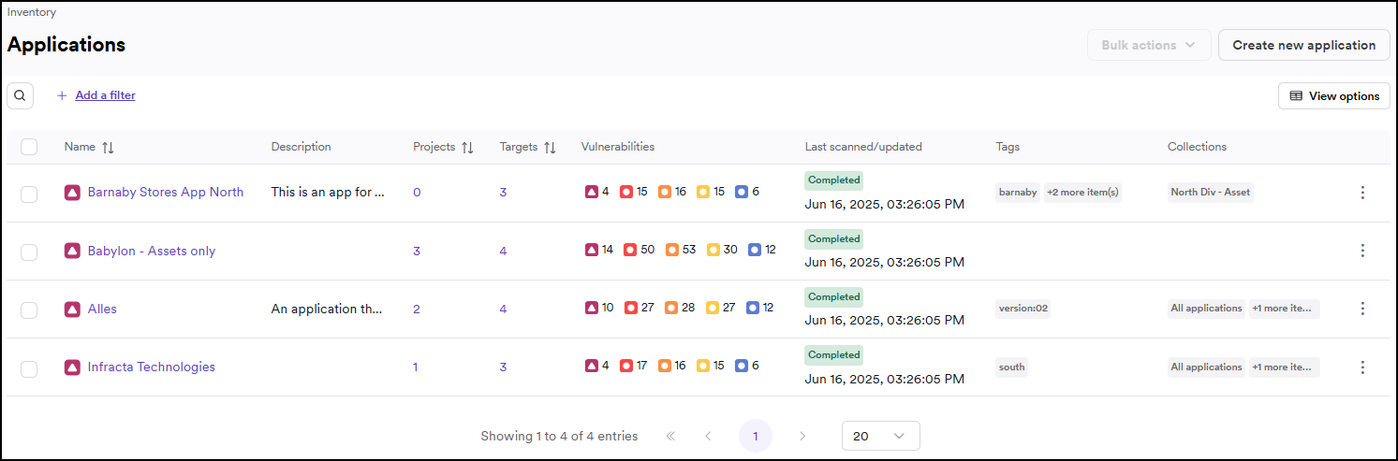Click Projects count 1 for Infracta Technologies
Image resolution: width=1398 pixels, height=461 pixels.
pos(416,367)
